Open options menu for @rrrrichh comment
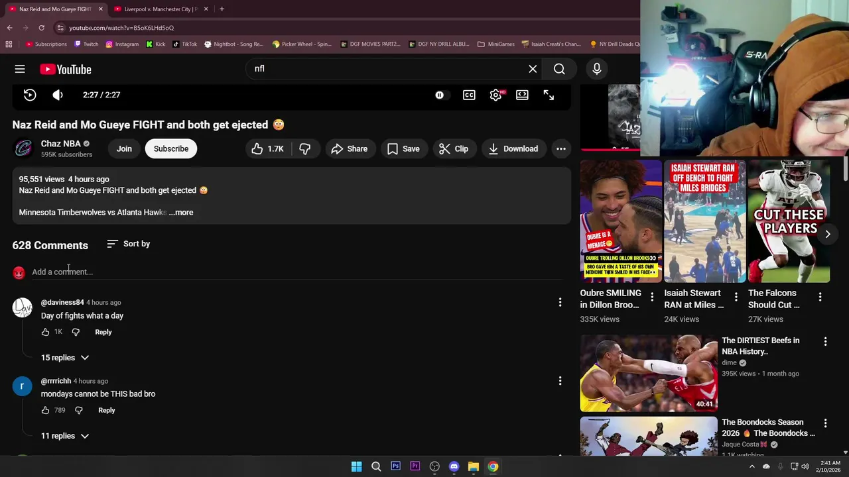 pos(560,381)
